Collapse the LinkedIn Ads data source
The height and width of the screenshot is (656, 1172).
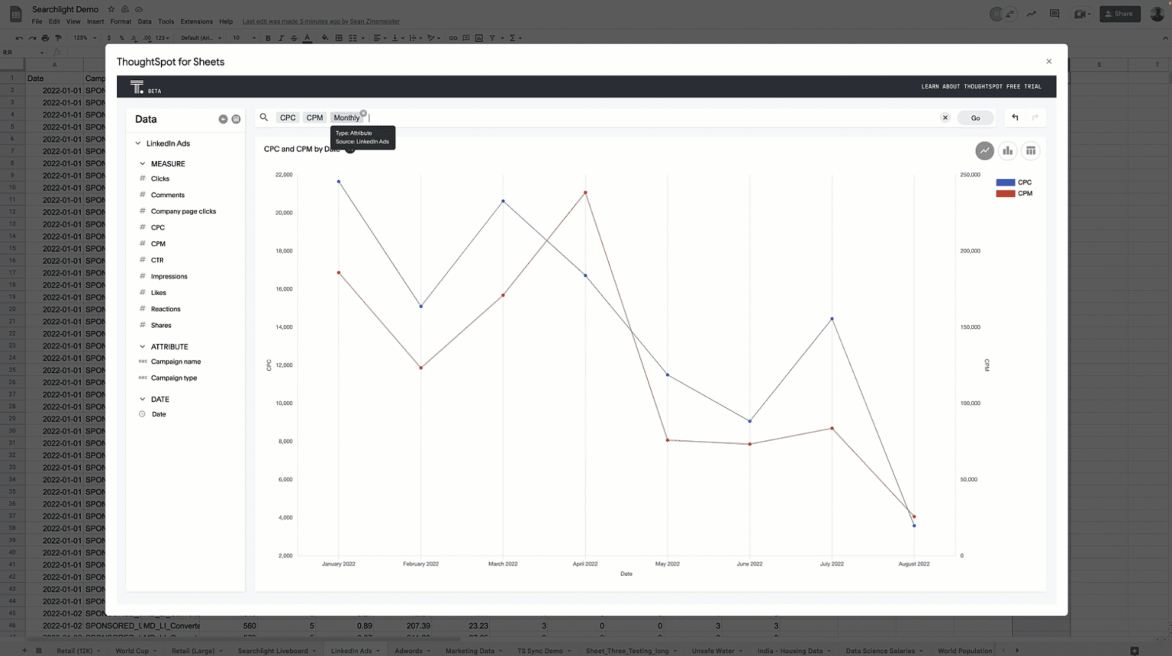[138, 143]
